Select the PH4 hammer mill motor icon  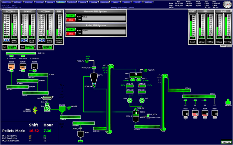pos(48,108)
